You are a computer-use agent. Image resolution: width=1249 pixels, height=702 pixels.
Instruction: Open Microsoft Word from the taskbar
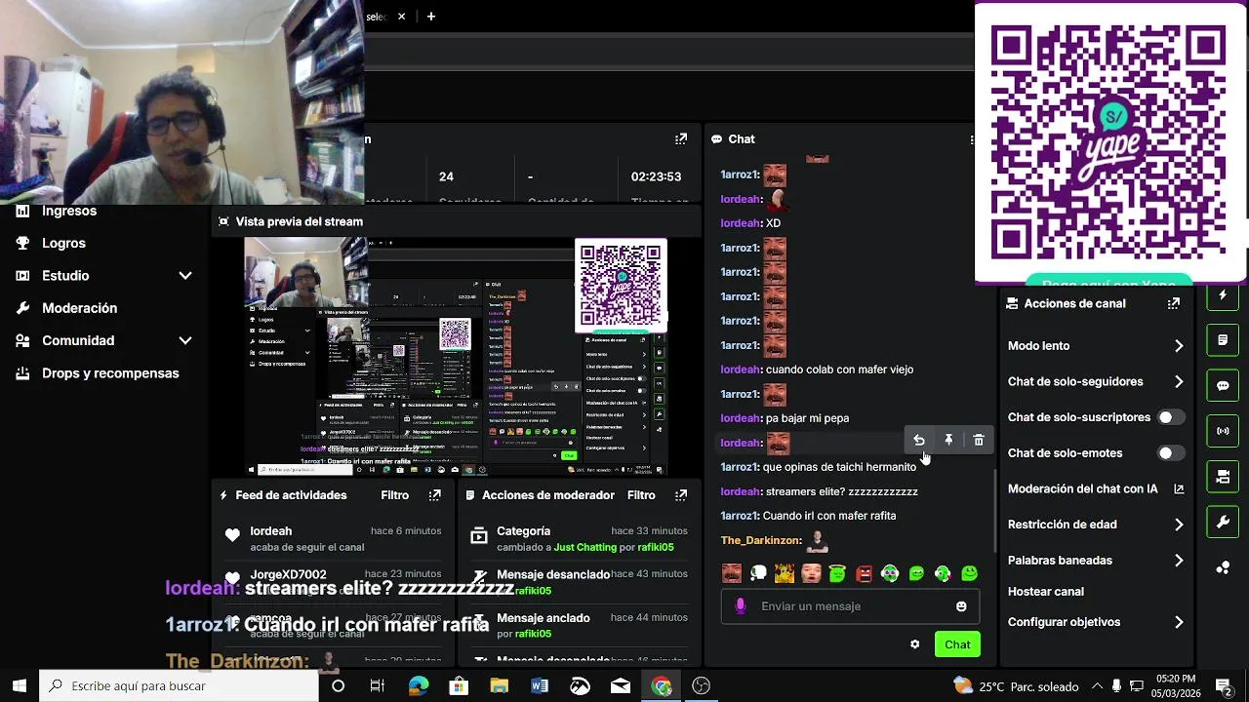pos(540,686)
